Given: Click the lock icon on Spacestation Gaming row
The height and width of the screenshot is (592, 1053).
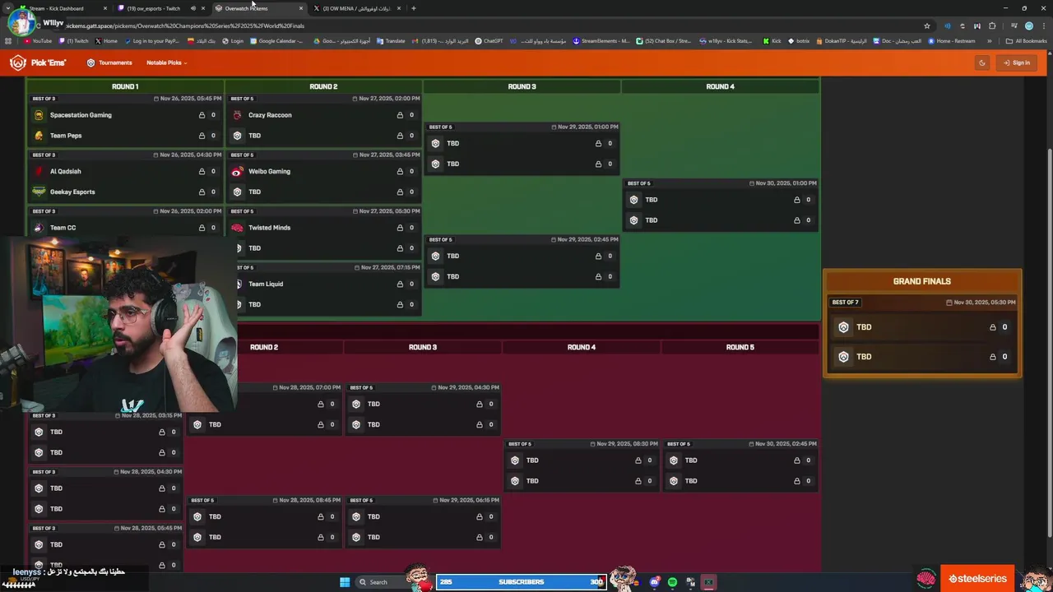Looking at the screenshot, I should point(202,115).
